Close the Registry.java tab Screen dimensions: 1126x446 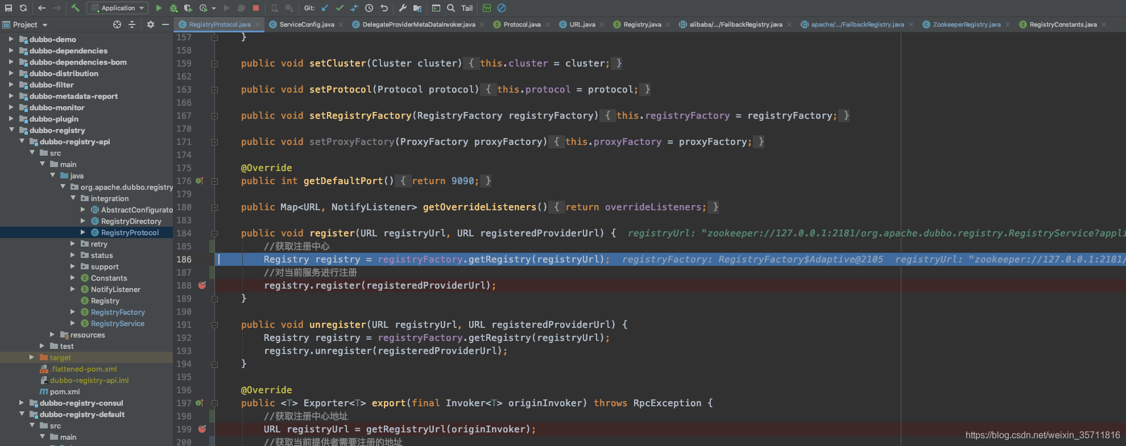point(668,24)
